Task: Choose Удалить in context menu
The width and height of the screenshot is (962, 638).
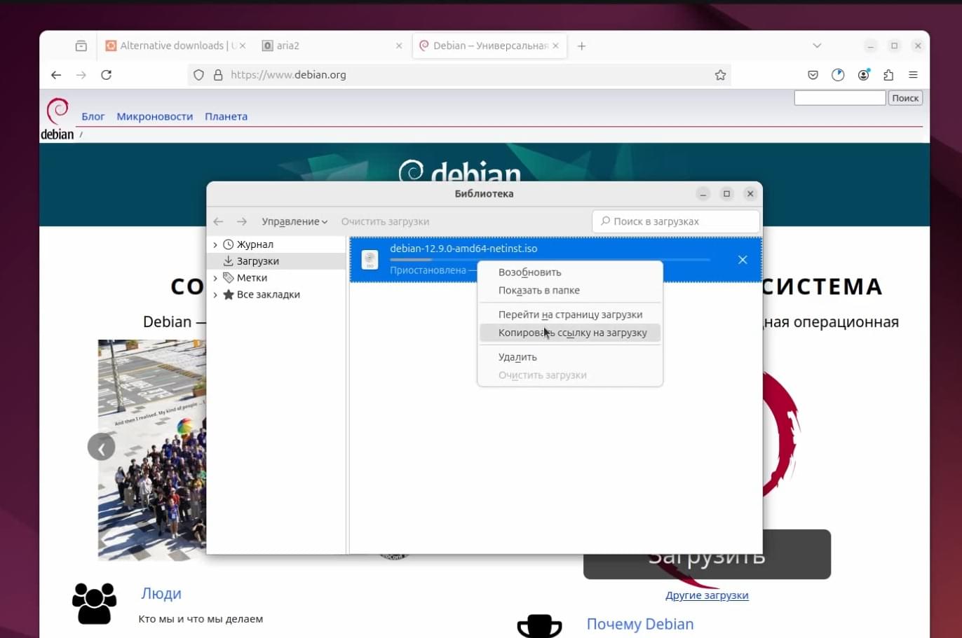Action: (569, 357)
